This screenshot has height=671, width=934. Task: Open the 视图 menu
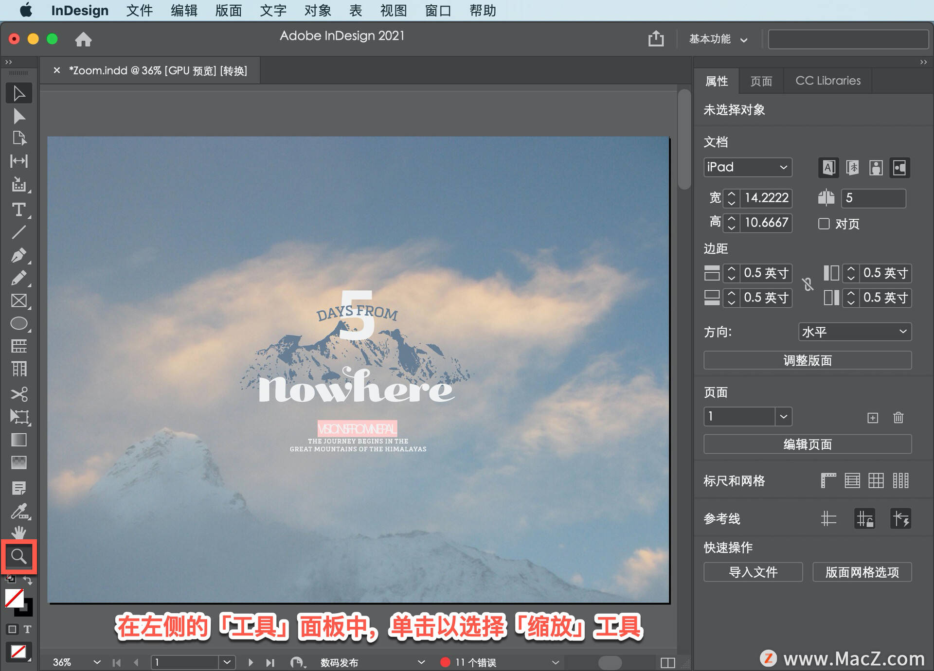point(394,11)
